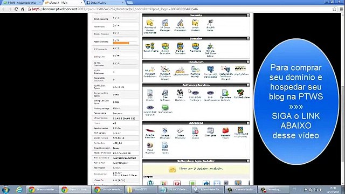Click the 2 Updates available notice

tap(201, 169)
